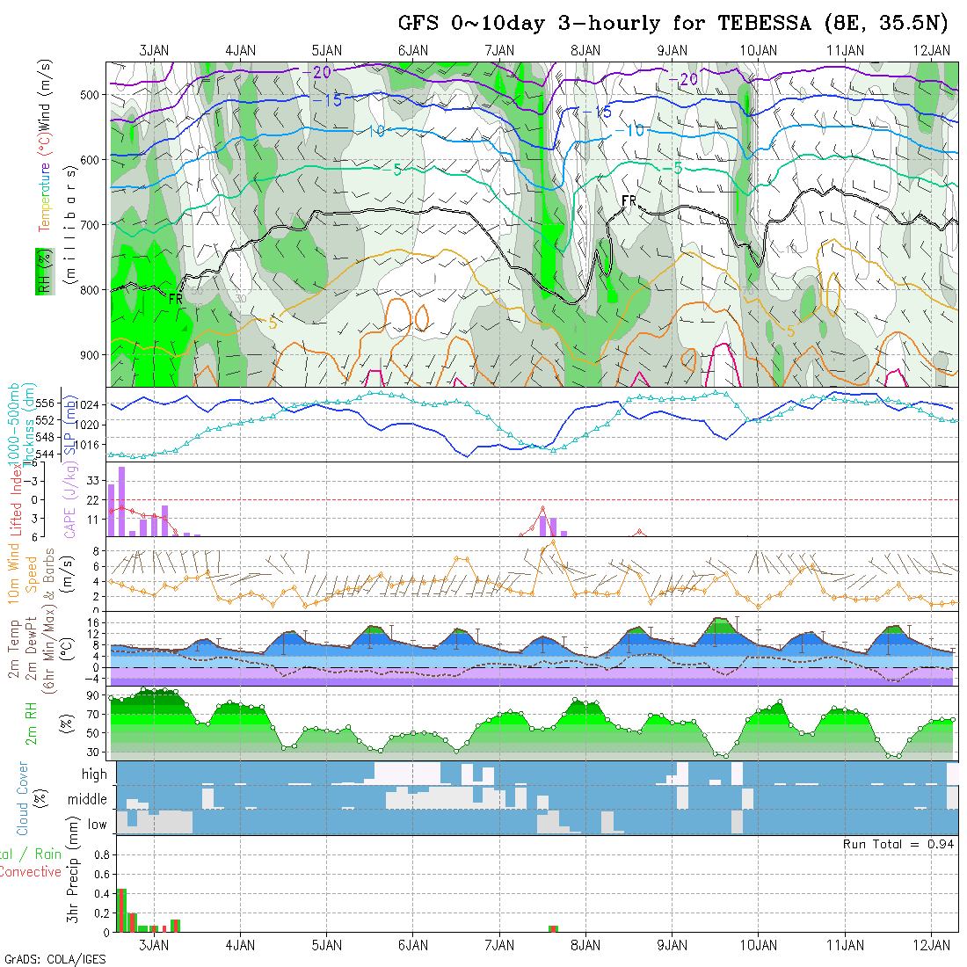Click the 12JAN label on bottom axis

[931, 945]
